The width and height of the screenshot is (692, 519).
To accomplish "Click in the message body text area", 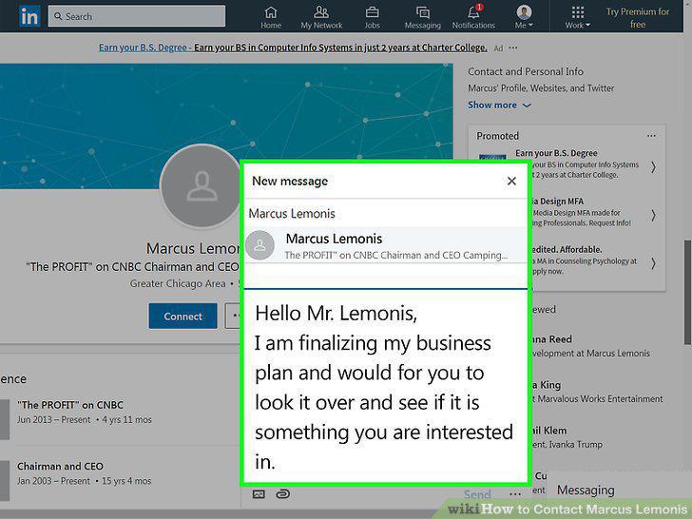I will pyautogui.click(x=385, y=387).
